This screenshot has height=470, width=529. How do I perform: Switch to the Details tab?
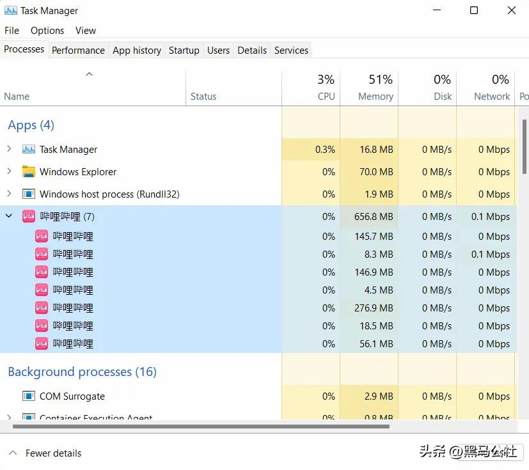[252, 51]
